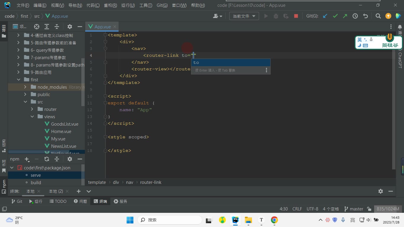The height and width of the screenshot is (227, 404).
Task: Collapse the views folder
Action: pos(32,117)
